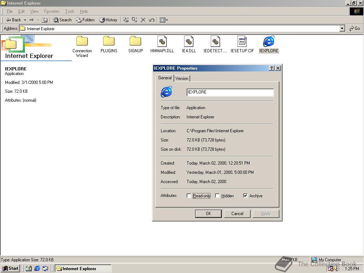364x273 pixels.
Task: Click the Windows logo throbber
Action: tap(356, 11)
